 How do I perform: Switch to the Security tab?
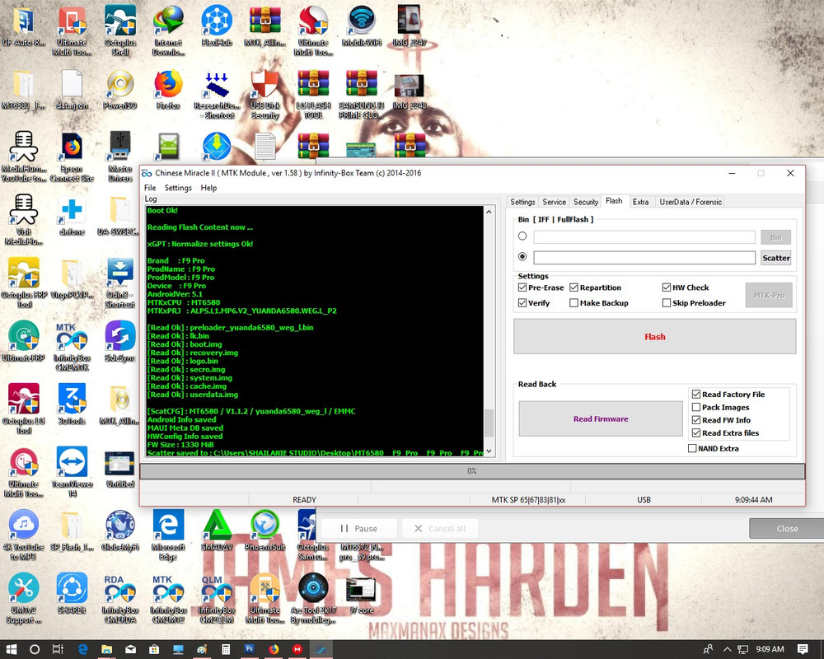click(585, 202)
